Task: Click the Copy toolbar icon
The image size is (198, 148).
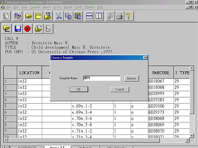Action: pos(69,16)
